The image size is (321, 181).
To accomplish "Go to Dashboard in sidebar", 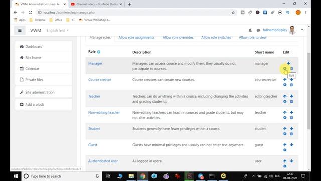I will point(44,47).
